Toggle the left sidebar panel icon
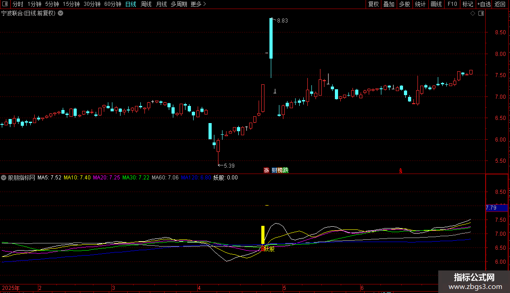Screen dimensions: 510x293 [x=5, y=4]
